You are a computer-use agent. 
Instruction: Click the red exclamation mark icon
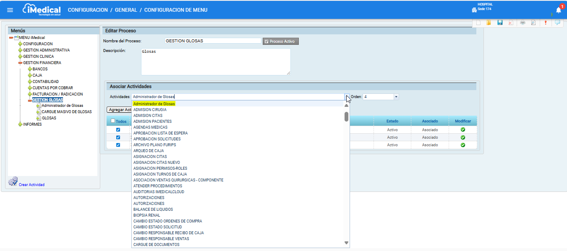546,23
